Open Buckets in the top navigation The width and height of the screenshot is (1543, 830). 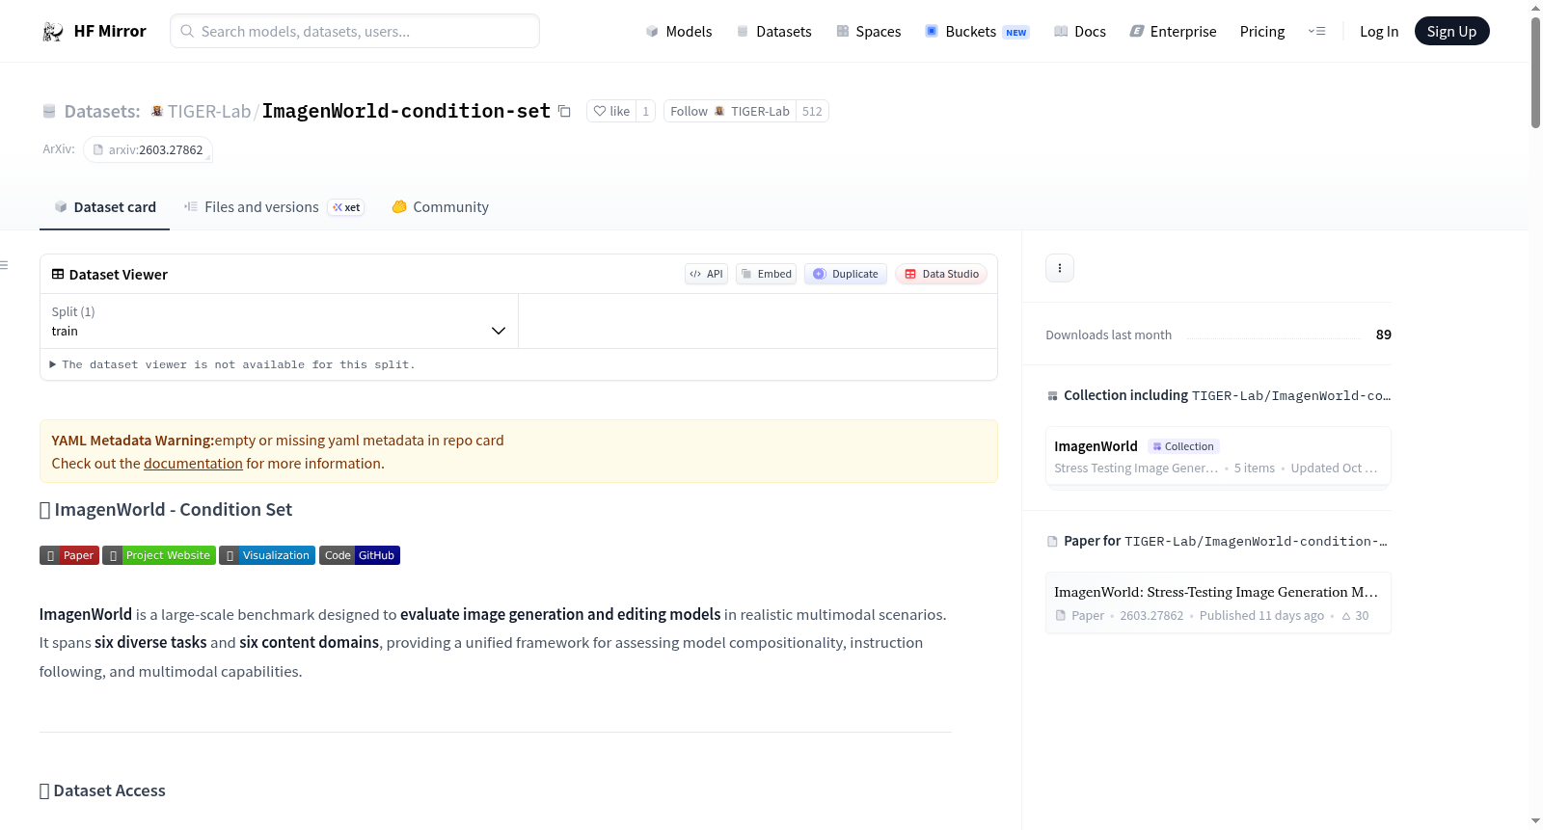[x=977, y=32]
